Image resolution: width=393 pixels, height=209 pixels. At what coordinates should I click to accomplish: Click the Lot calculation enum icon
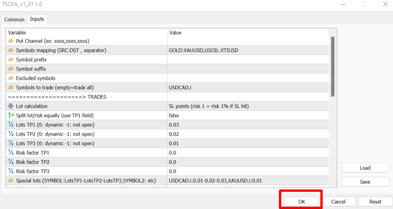[11, 106]
